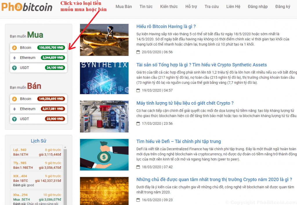
Task: Click the Lịch Sử history scrollbar
Action: pyautogui.click(x=65, y=174)
